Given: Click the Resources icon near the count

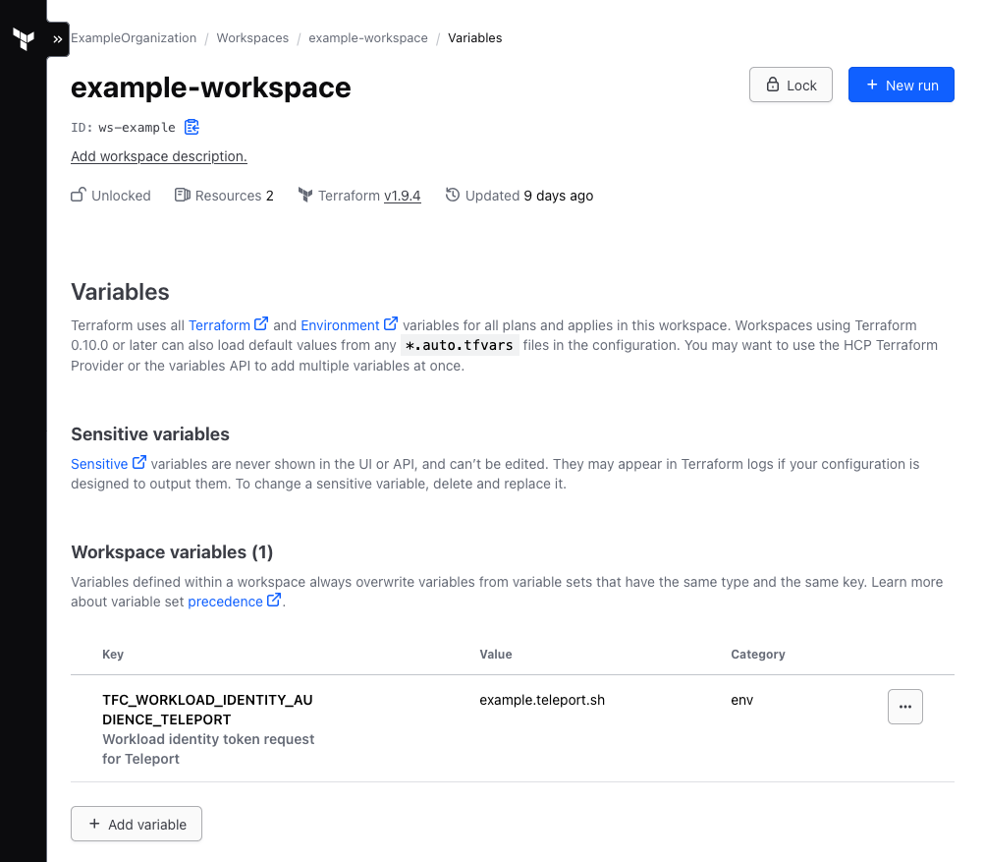Looking at the screenshot, I should tap(183, 195).
